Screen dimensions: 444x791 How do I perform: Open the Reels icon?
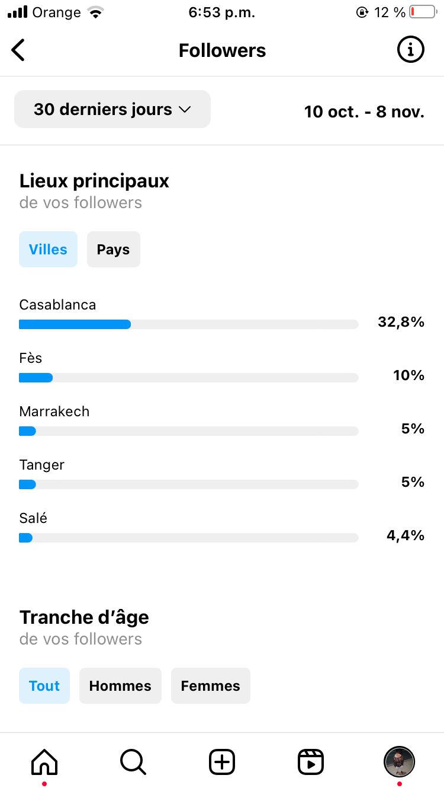pyautogui.click(x=311, y=761)
